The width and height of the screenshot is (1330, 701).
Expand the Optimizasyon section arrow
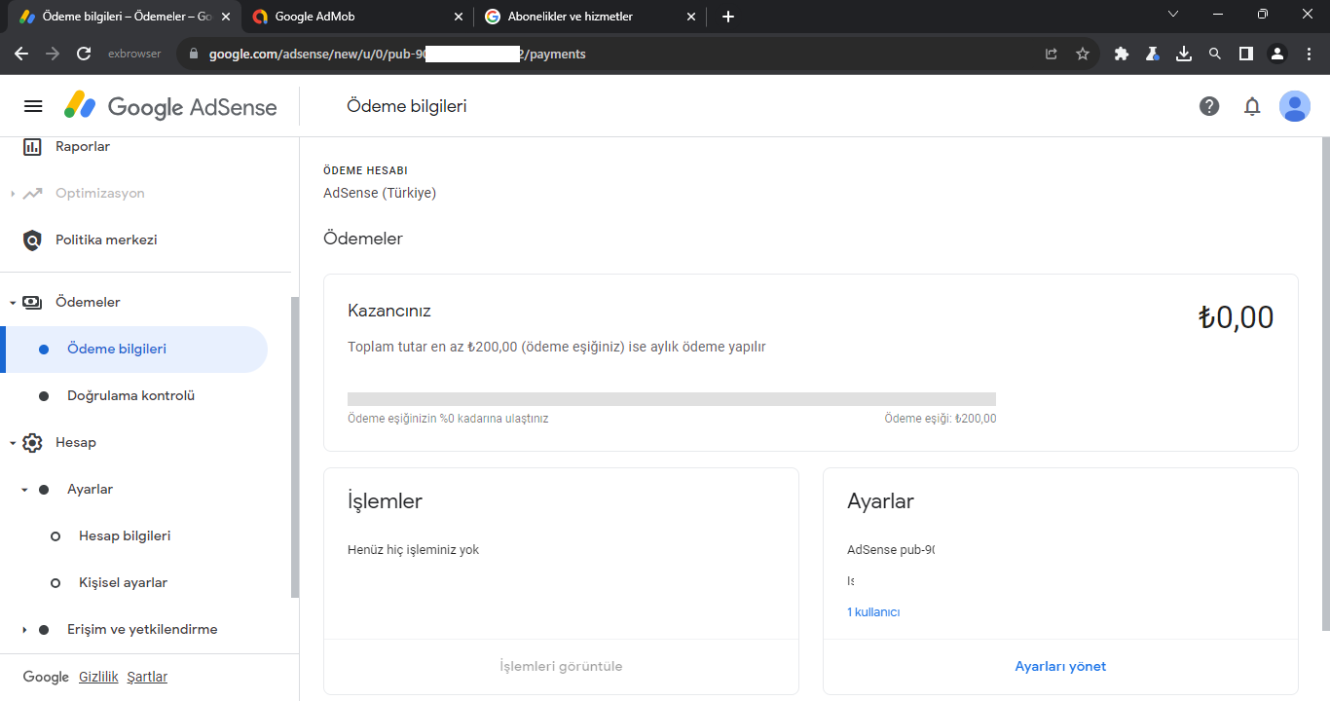tap(13, 194)
